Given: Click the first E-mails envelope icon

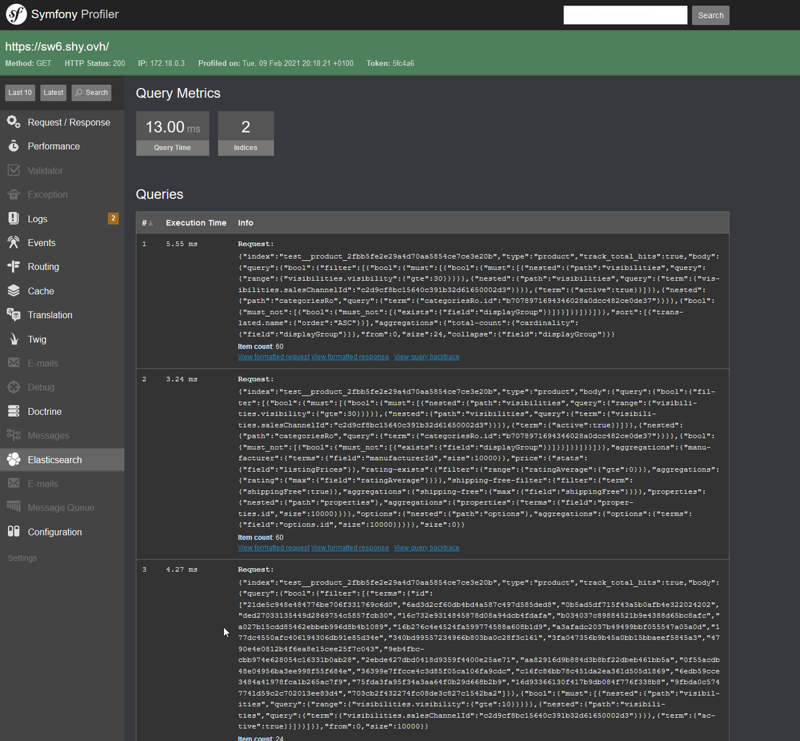Looking at the screenshot, I should point(13,363).
